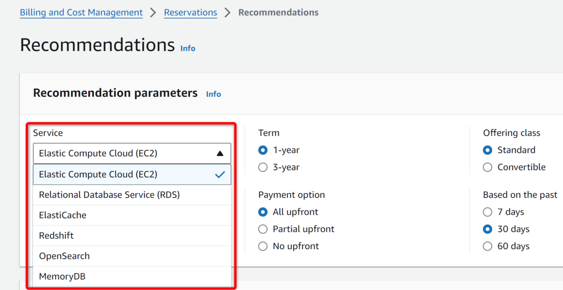This screenshot has width=563, height=290.
Task: Choose No upfront payment option
Action: pos(263,246)
